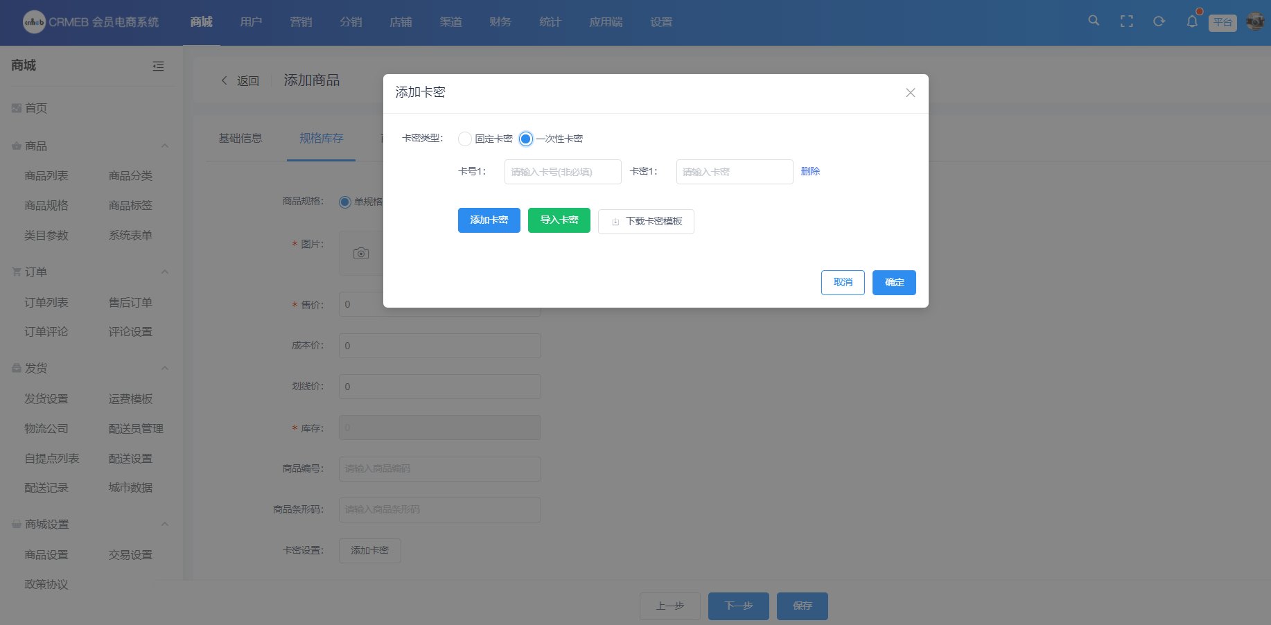Open 渠道 top navigation menu
The image size is (1271, 625).
point(451,22)
